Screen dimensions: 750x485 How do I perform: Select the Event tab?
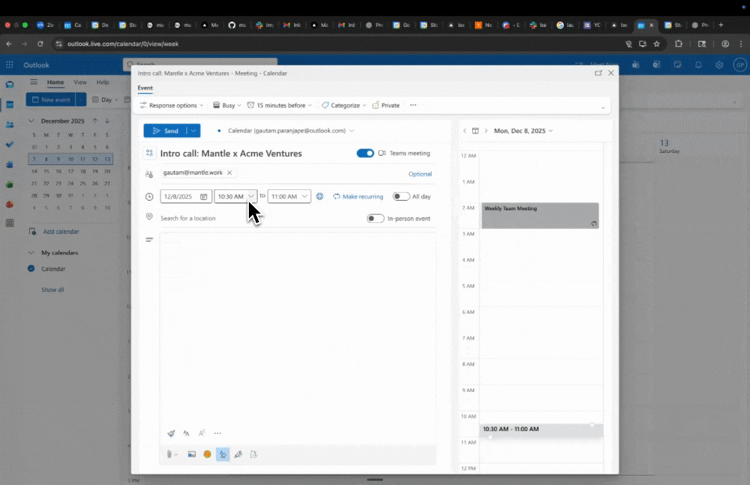[x=145, y=88]
